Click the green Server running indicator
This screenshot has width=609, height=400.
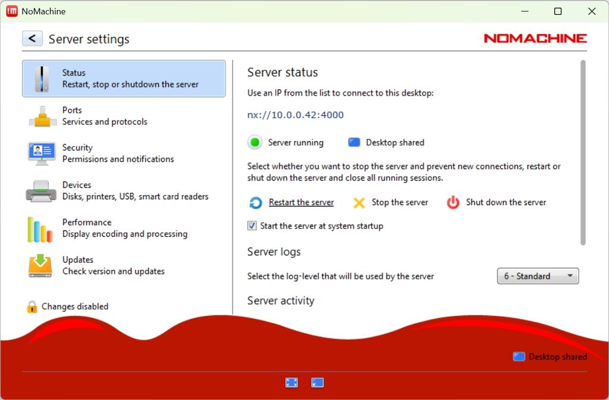tap(255, 143)
